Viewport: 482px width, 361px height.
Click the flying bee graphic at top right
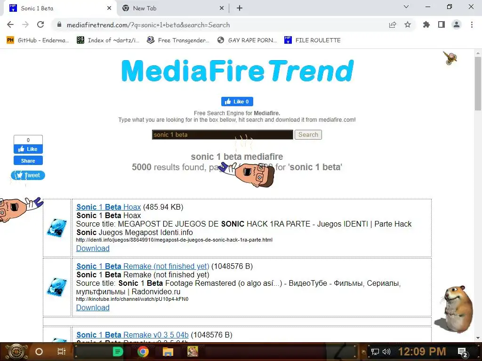(x=450, y=58)
